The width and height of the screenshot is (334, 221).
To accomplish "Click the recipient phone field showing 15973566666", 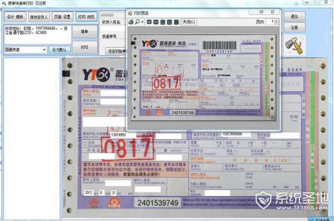I will (236, 134).
